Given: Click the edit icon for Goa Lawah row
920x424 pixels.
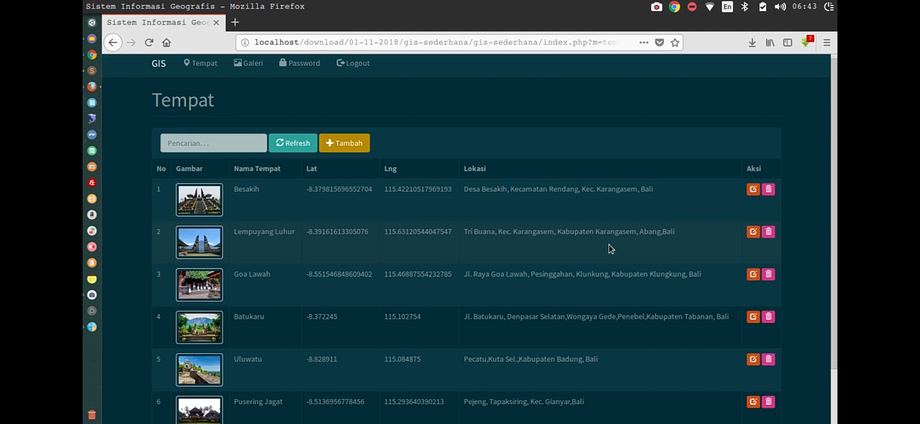Looking at the screenshot, I should pyautogui.click(x=753, y=274).
